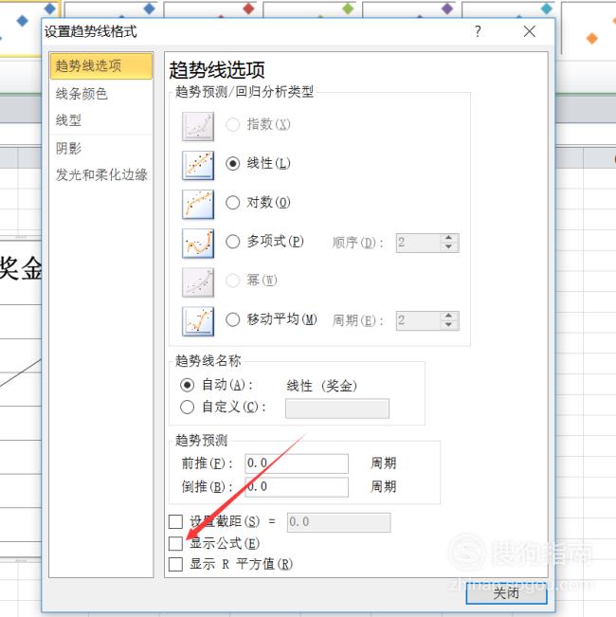The height and width of the screenshot is (617, 616).
Task: Open the 趋势线选项 category tab
Action: pyautogui.click(x=101, y=66)
